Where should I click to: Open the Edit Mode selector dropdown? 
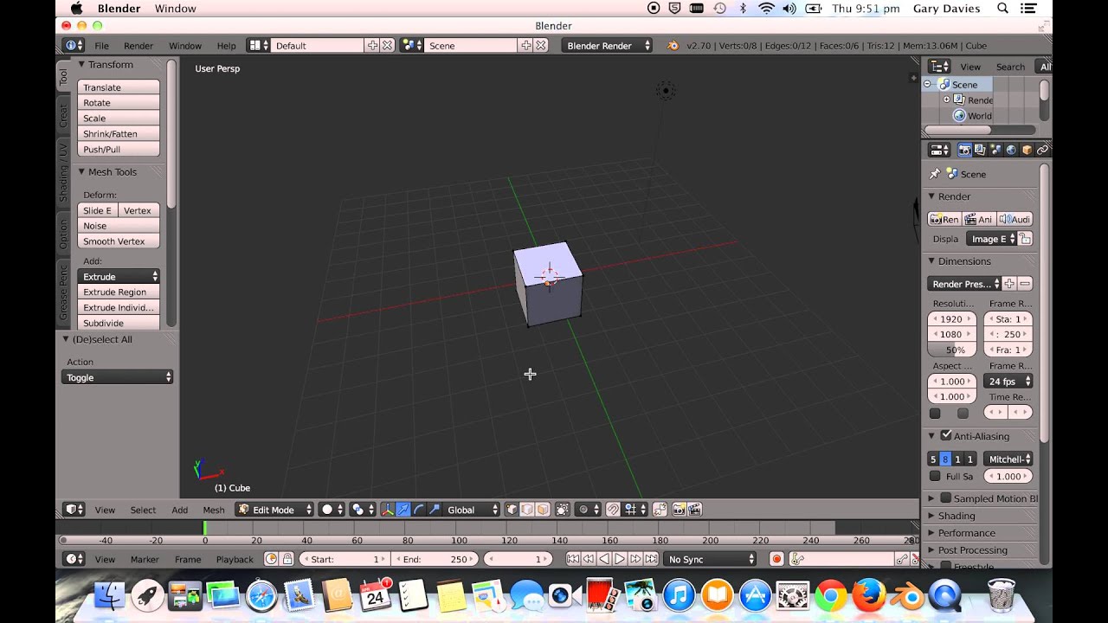tap(274, 510)
